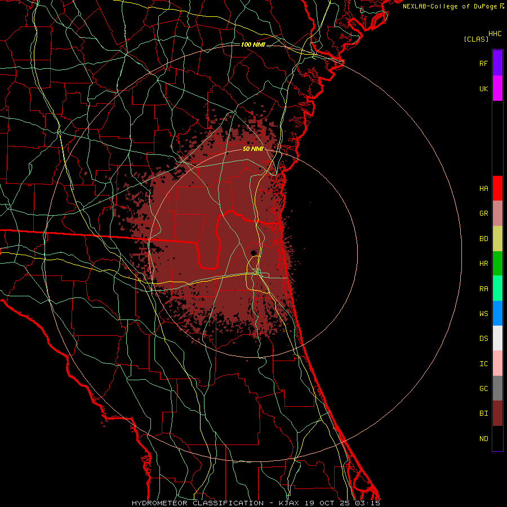This screenshot has width=507, height=507.
Task: Click the DS legend label
Action: coord(483,339)
